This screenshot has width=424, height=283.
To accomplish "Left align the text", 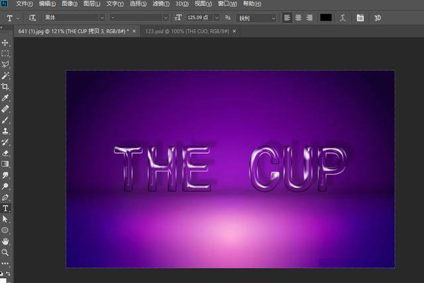I will click(x=287, y=18).
